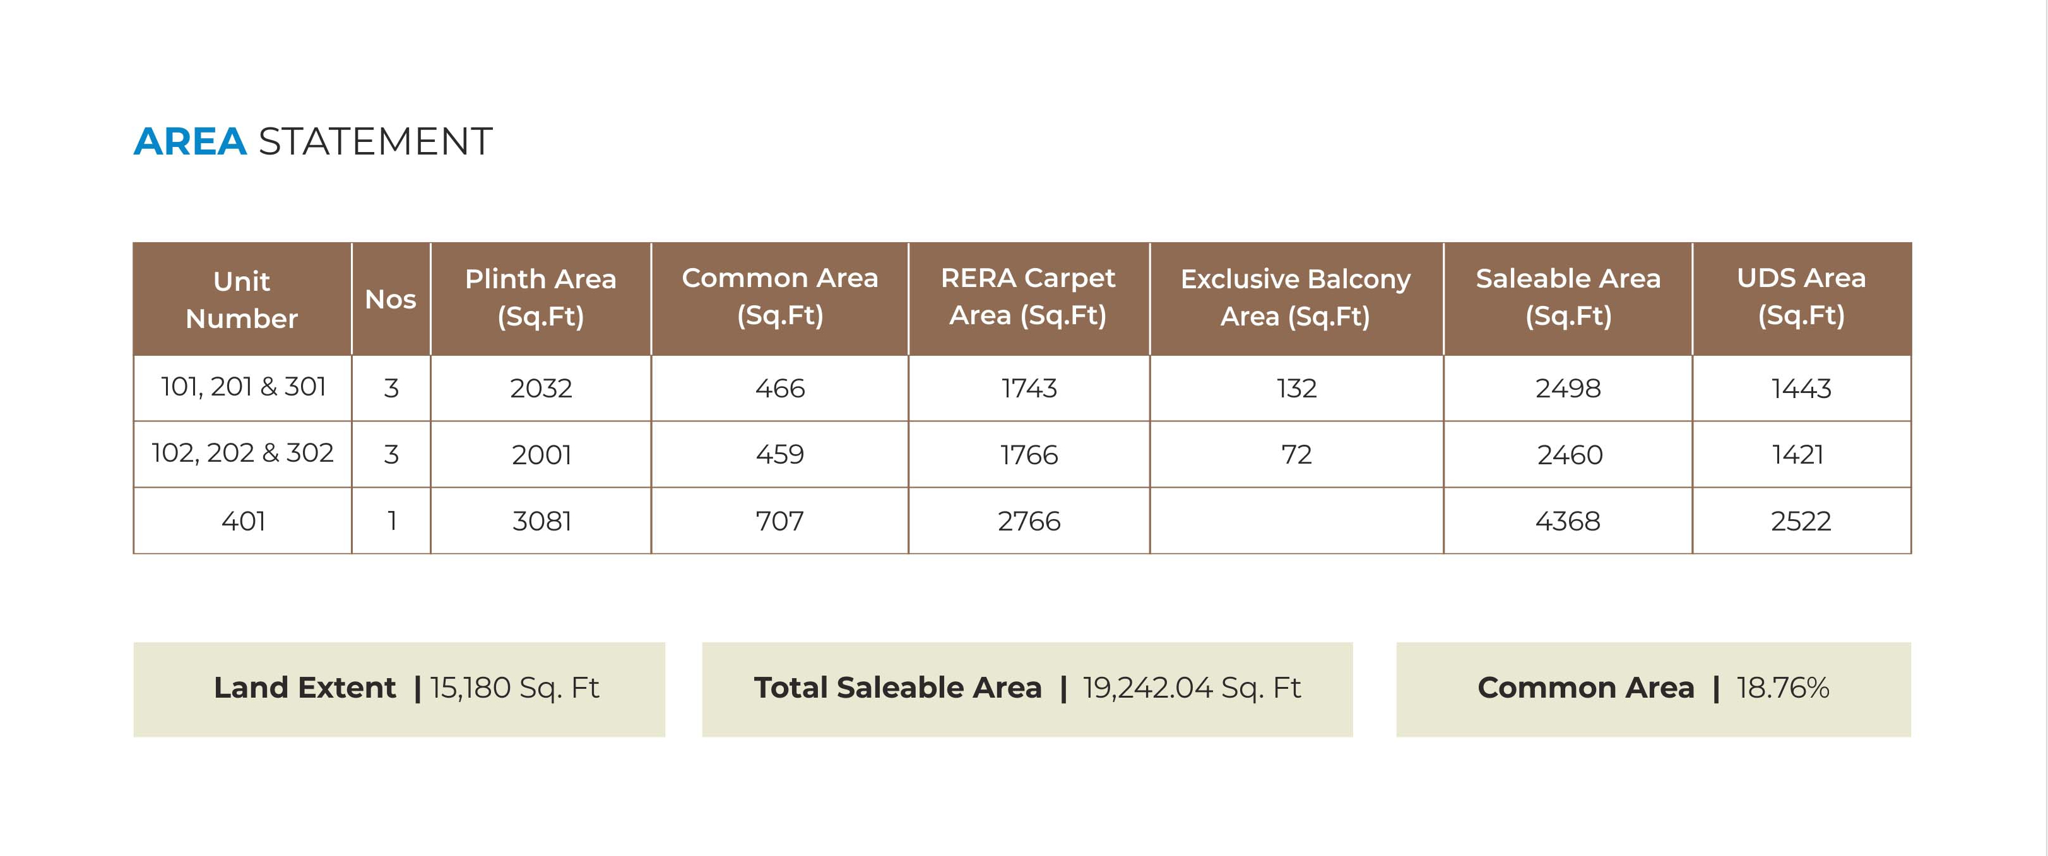Click plinth area value 2032
The width and height of the screenshot is (2048, 856).
541,389
